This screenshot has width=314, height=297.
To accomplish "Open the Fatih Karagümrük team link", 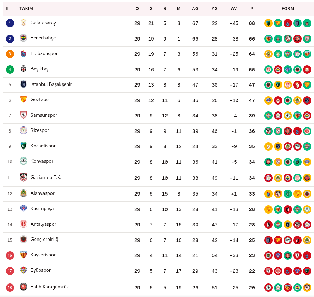I will 50,287.
